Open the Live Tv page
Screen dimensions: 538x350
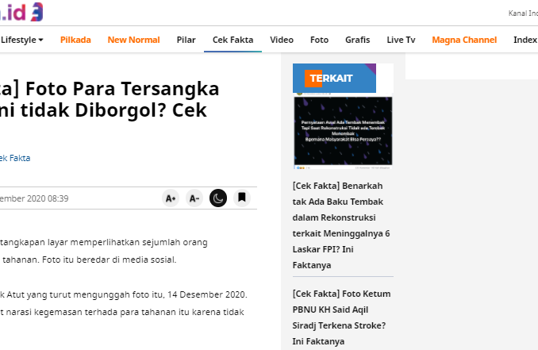click(401, 40)
